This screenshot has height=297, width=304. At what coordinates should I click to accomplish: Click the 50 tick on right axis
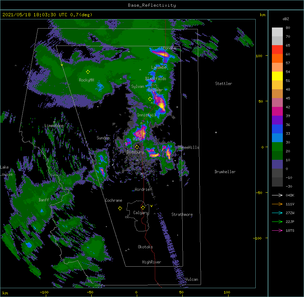tap(261, 101)
